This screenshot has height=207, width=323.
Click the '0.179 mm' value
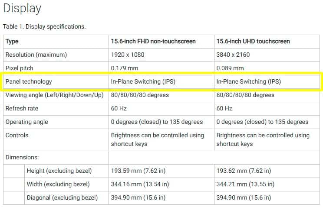tap(125, 68)
